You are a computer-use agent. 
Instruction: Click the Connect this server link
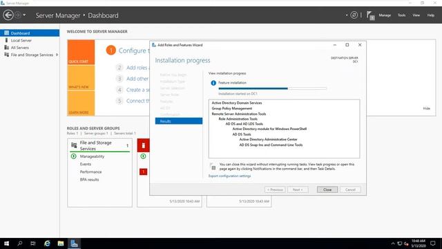click(x=138, y=101)
